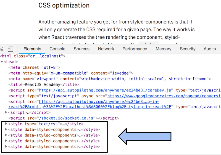Expand the last data-styled-components style node
The width and height of the screenshot is (221, 155).
point(6,146)
